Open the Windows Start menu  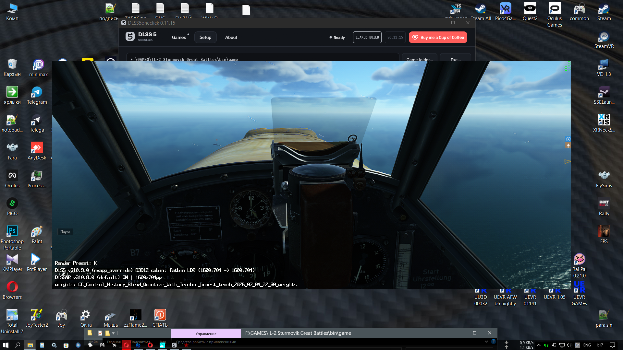(x=6, y=345)
